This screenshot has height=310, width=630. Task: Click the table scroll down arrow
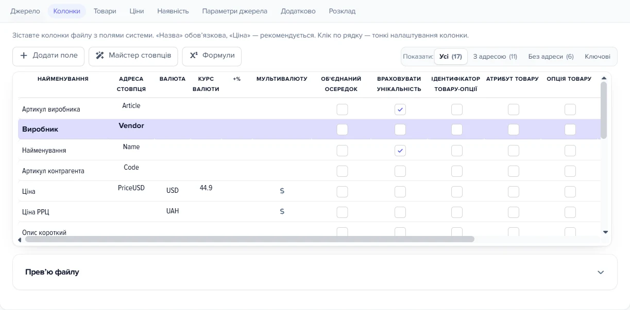(605, 232)
